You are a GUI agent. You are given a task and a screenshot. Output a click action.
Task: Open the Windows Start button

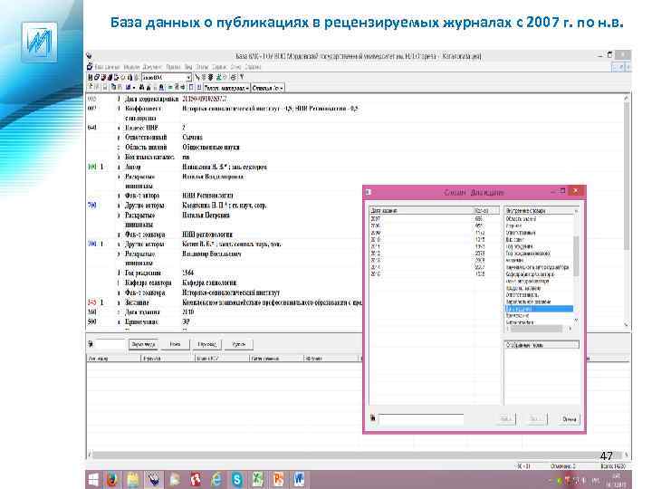93,480
